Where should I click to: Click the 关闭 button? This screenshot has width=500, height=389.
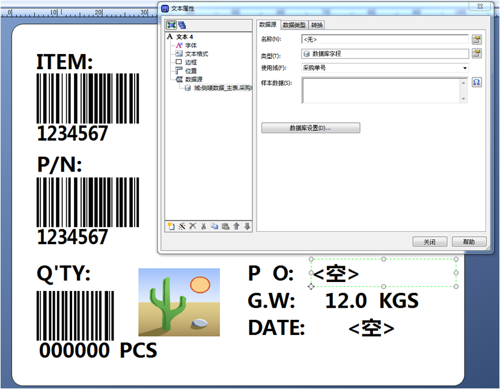pyautogui.click(x=430, y=242)
